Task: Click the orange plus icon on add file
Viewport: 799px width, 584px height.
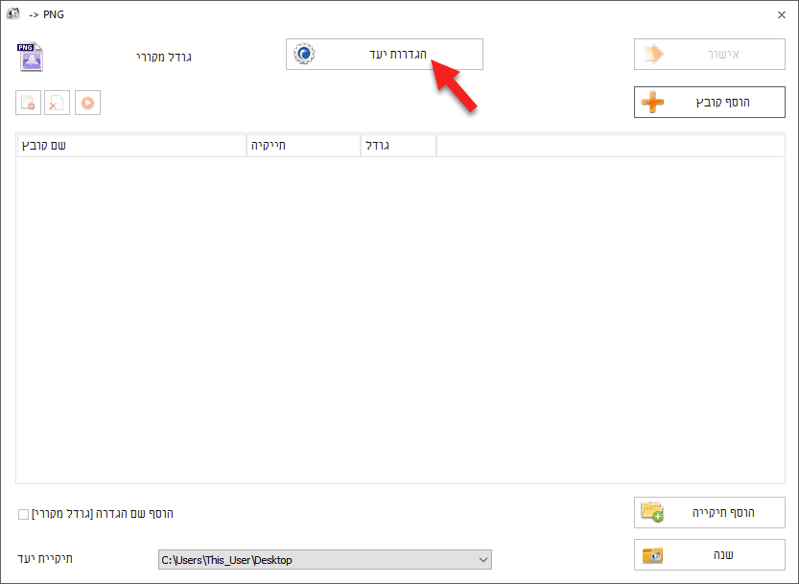Action: (x=652, y=102)
